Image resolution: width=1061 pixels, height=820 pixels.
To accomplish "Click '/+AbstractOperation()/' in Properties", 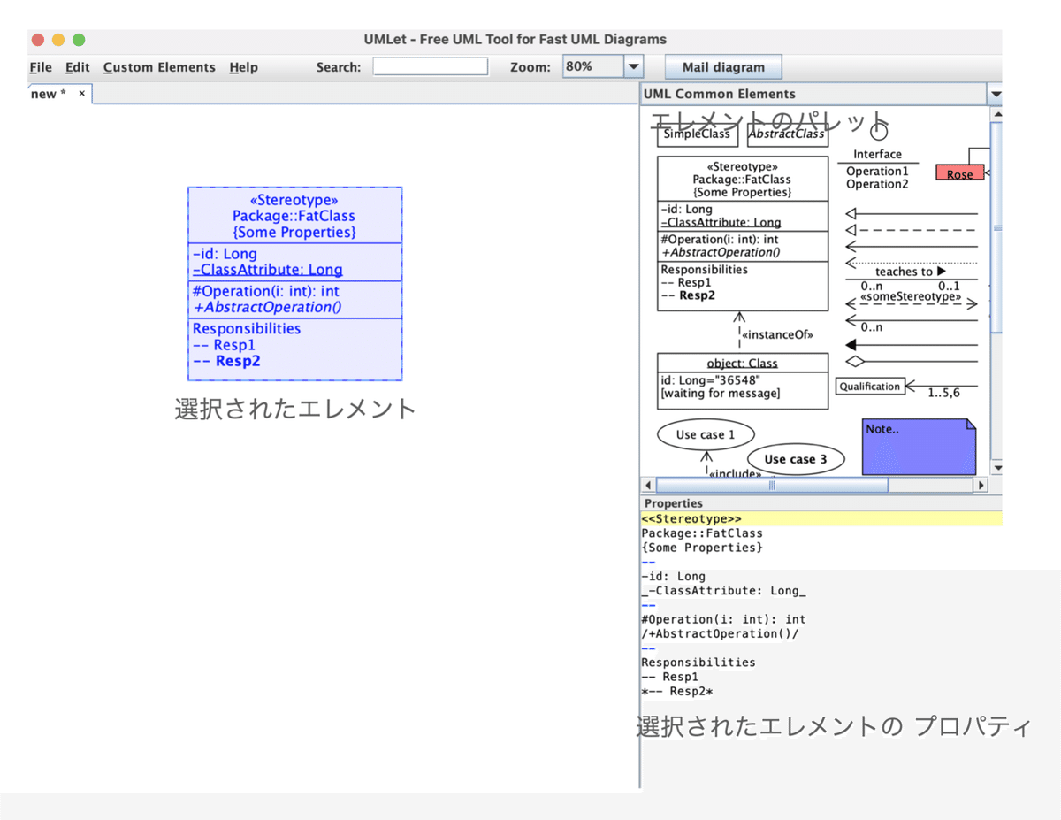I will 721,633.
